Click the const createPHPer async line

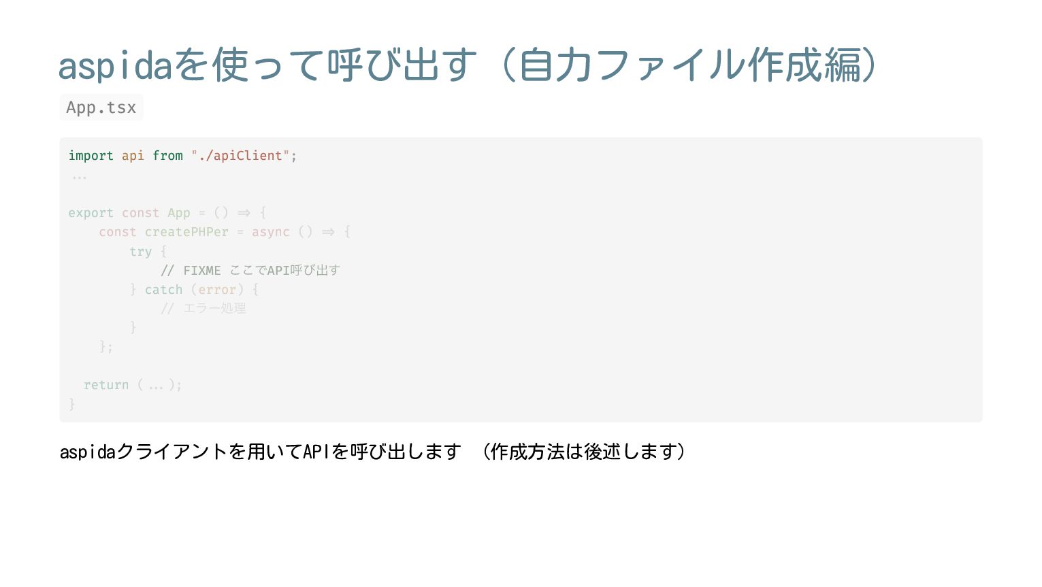point(225,232)
